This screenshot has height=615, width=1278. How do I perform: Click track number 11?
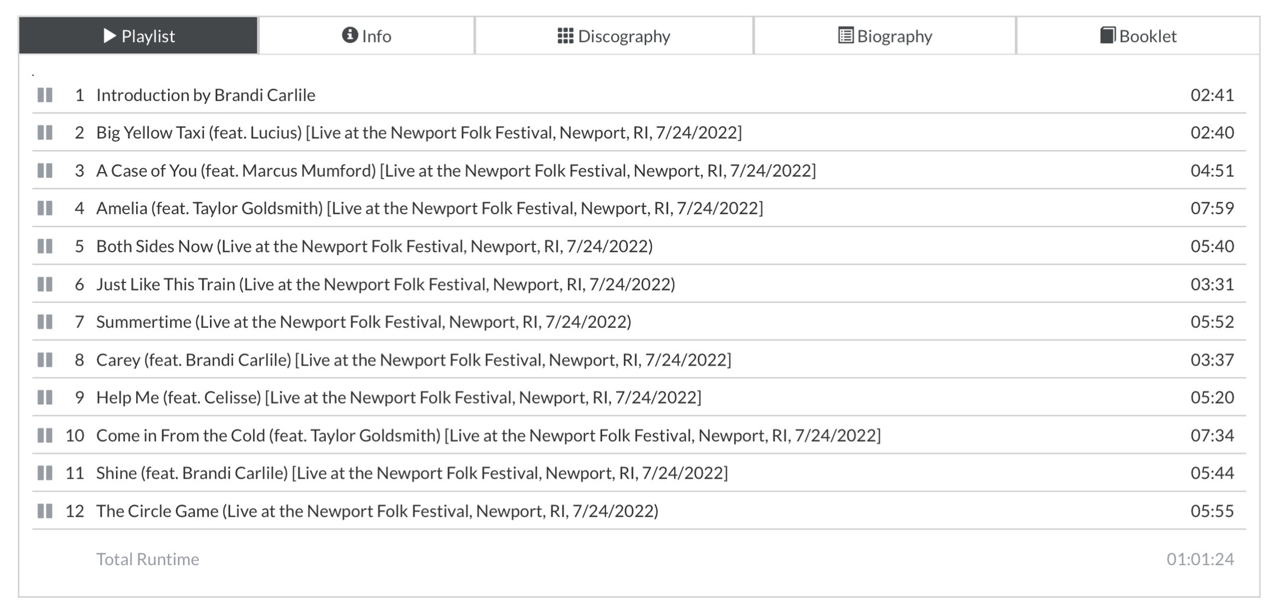(x=75, y=473)
